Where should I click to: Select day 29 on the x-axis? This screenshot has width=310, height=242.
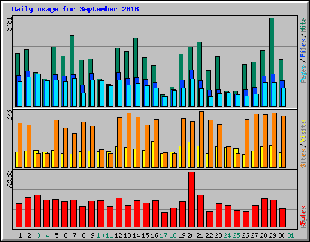[272, 235]
